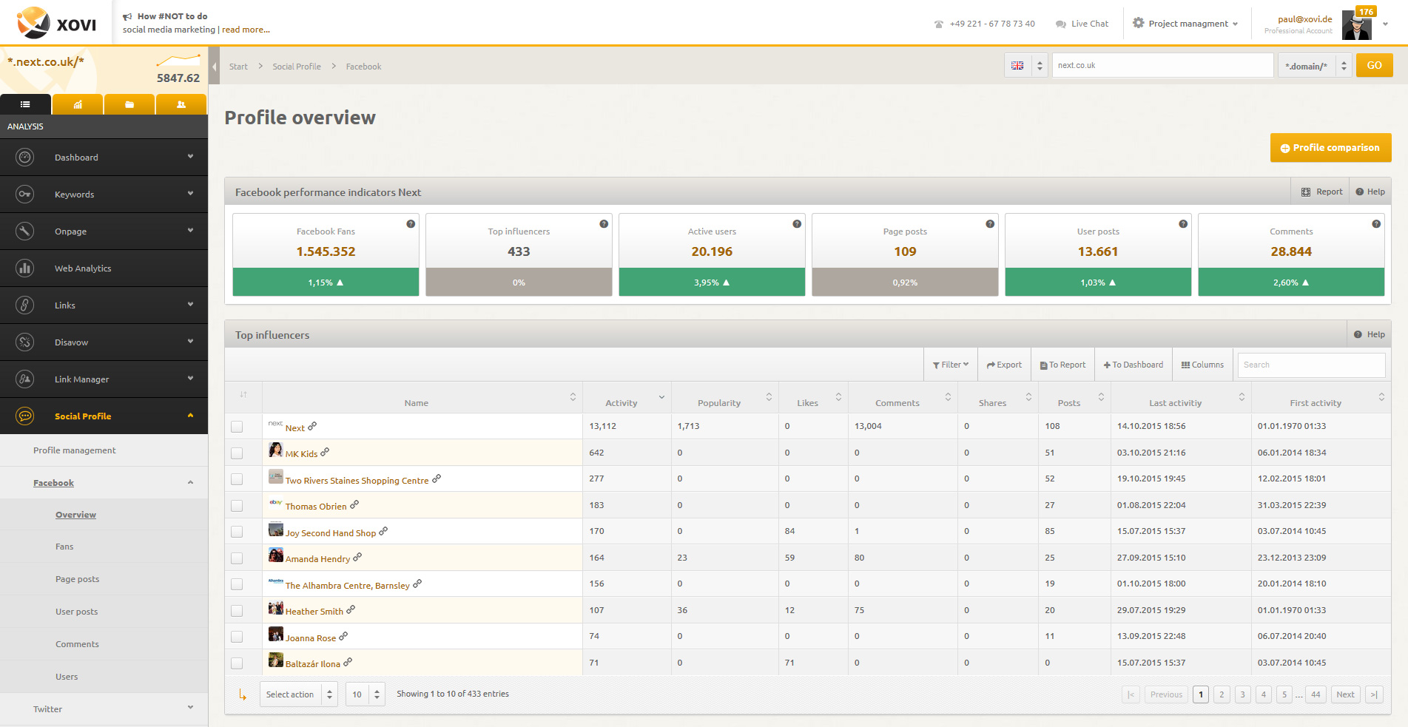1408x727 pixels.
Task: Click the user avatar picture
Action: 1356,27
